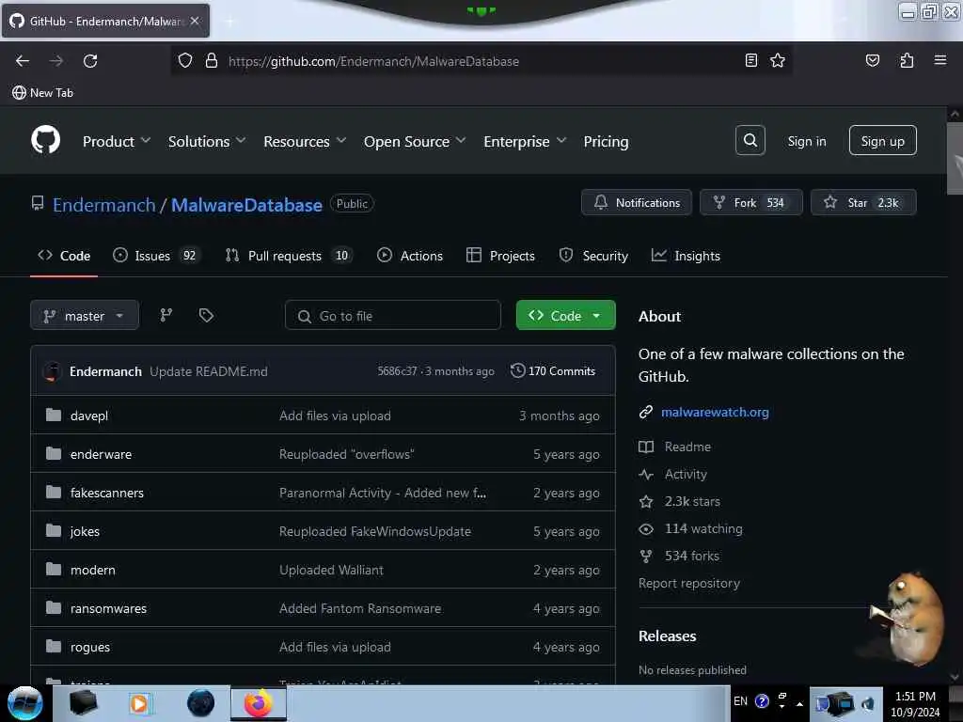Click the New Tab bookmark

click(42, 93)
